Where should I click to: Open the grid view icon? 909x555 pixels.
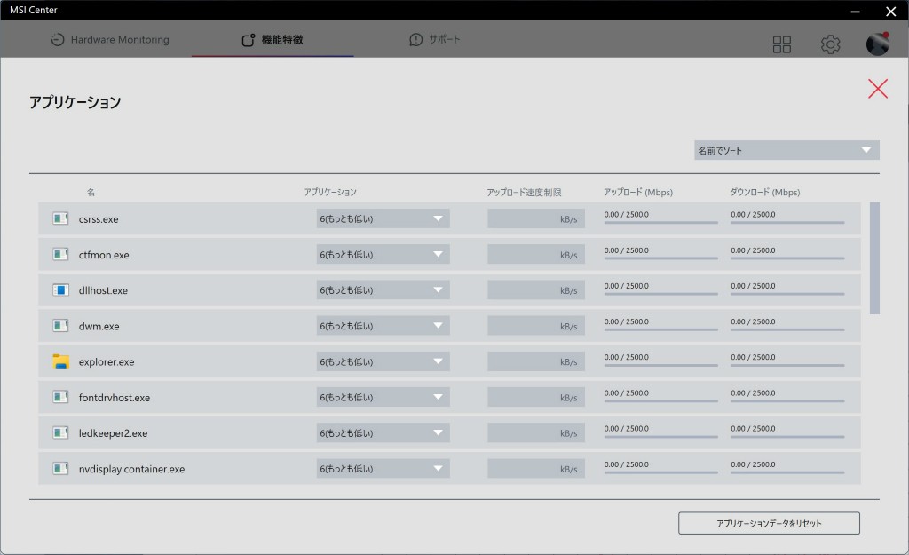pos(781,44)
